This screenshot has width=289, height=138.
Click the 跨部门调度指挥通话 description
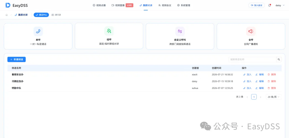(180, 44)
